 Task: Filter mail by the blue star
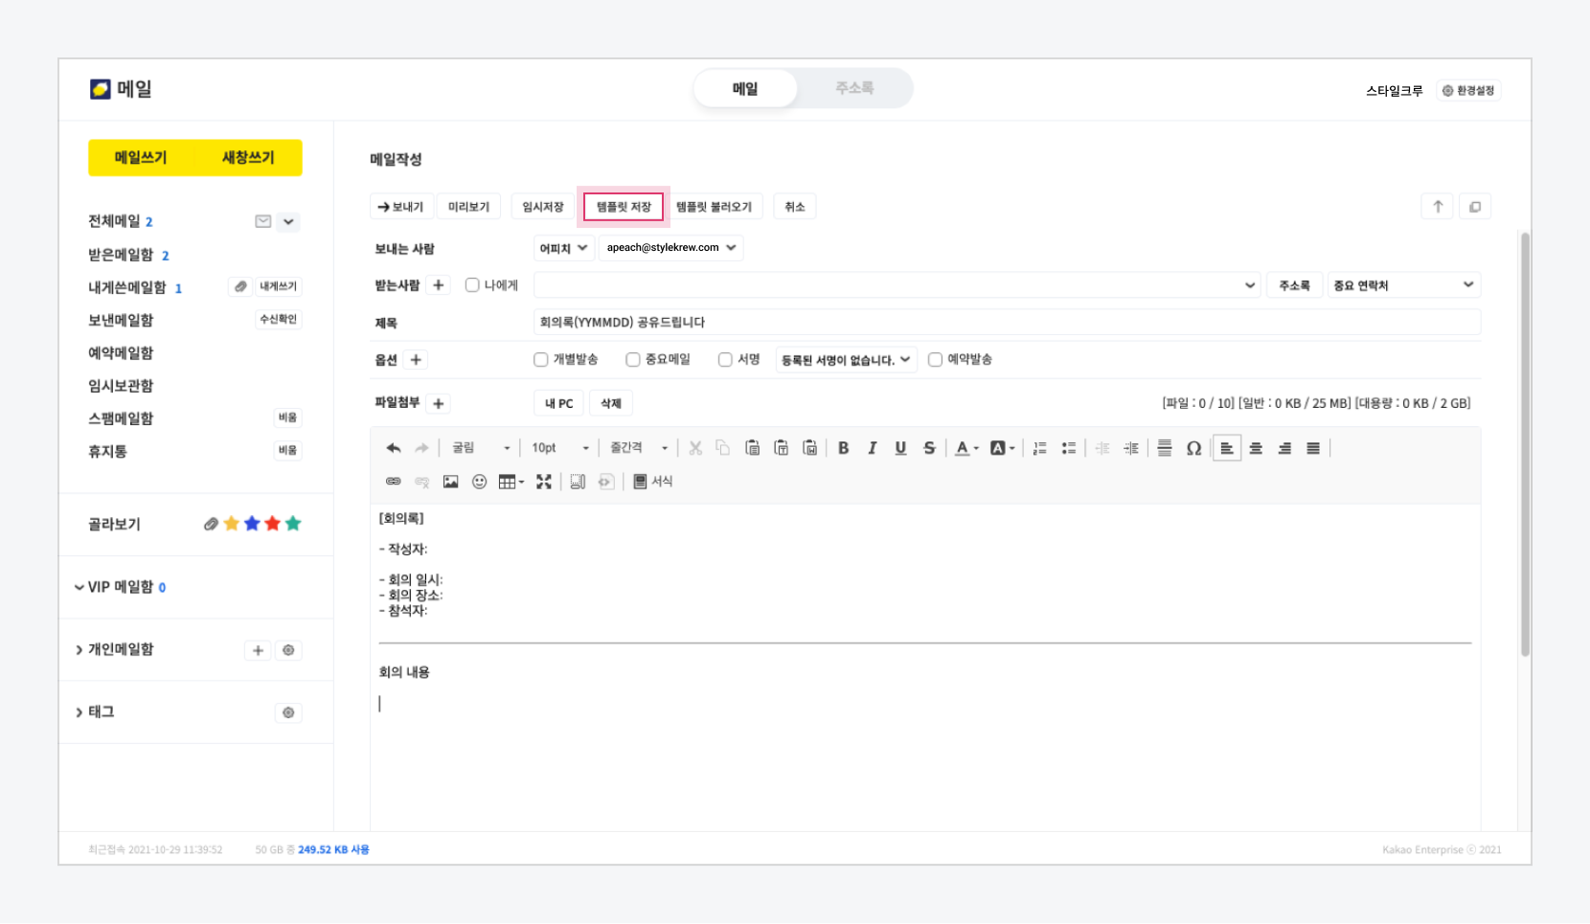[x=252, y=524]
